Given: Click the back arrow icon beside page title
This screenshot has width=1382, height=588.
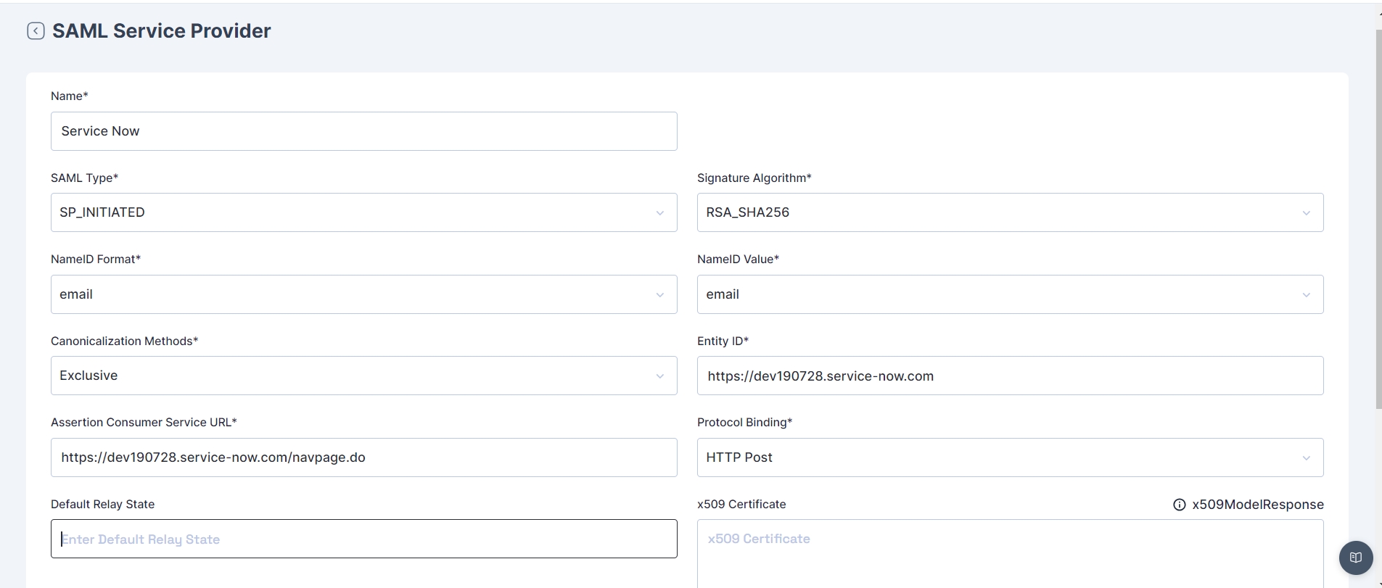Looking at the screenshot, I should click(36, 30).
